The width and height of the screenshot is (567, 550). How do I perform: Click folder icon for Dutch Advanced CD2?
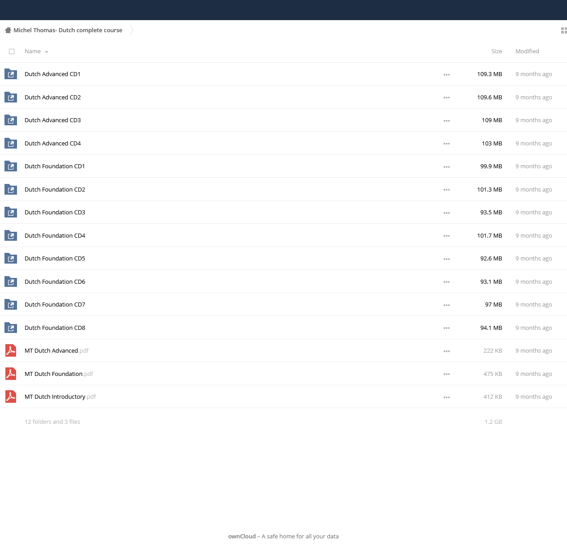pos(11,97)
